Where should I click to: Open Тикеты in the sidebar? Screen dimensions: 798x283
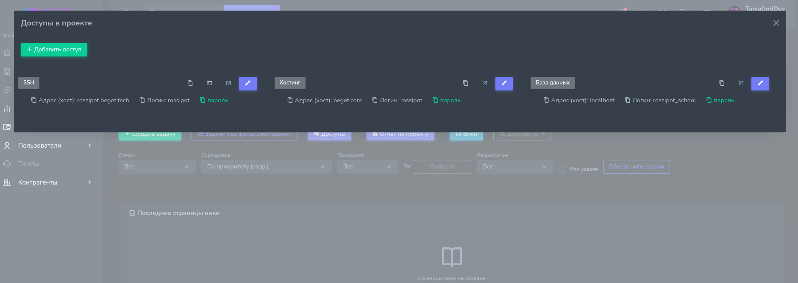(x=29, y=164)
